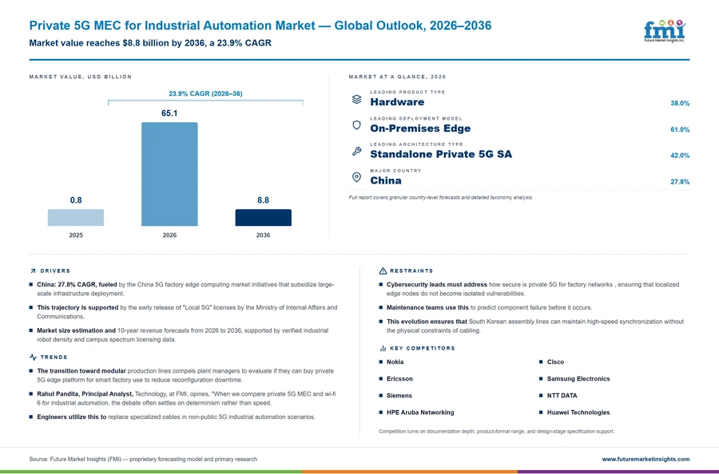Click the 2025 axis label
The height and width of the screenshot is (474, 719).
point(76,235)
